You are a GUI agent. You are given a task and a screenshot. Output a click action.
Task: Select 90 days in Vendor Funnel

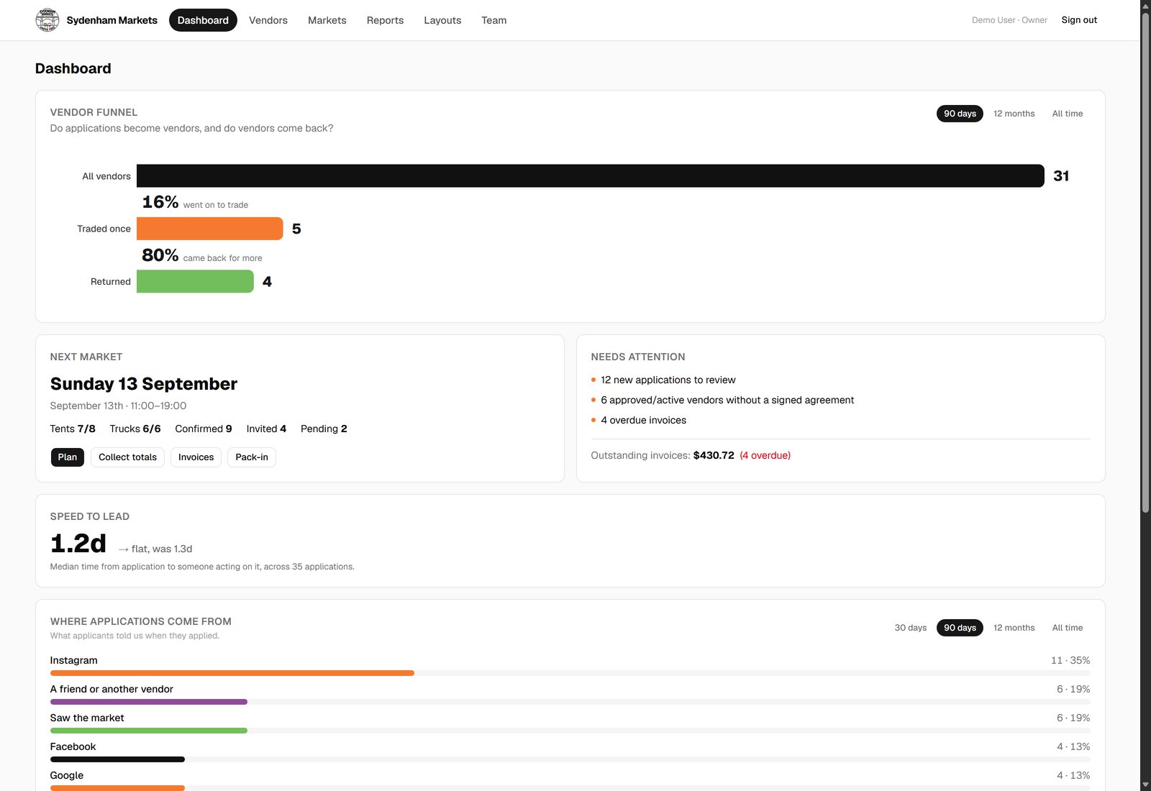pos(960,114)
